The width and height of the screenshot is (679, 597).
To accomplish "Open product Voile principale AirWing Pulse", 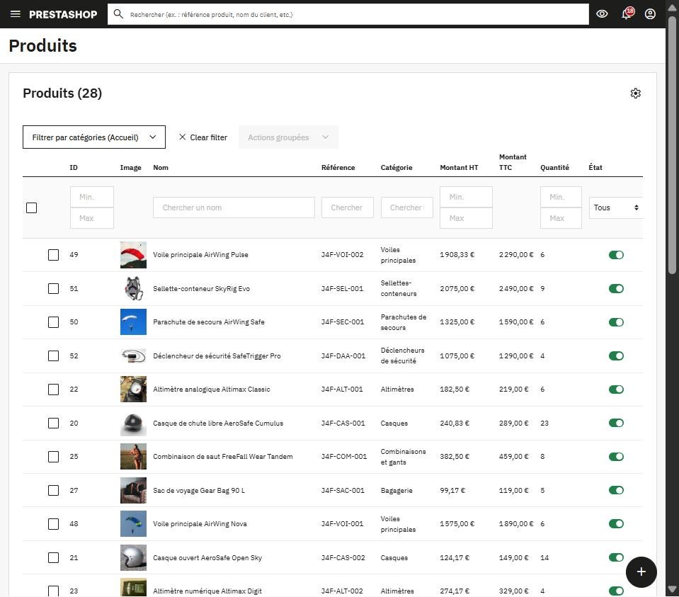I will coord(200,255).
